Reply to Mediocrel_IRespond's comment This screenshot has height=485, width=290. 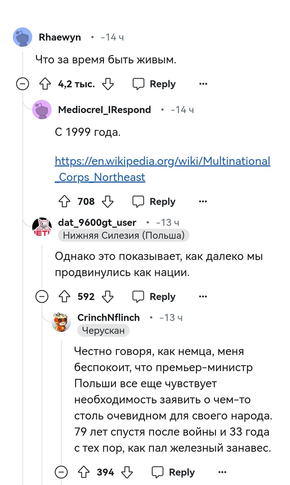[x=154, y=202]
